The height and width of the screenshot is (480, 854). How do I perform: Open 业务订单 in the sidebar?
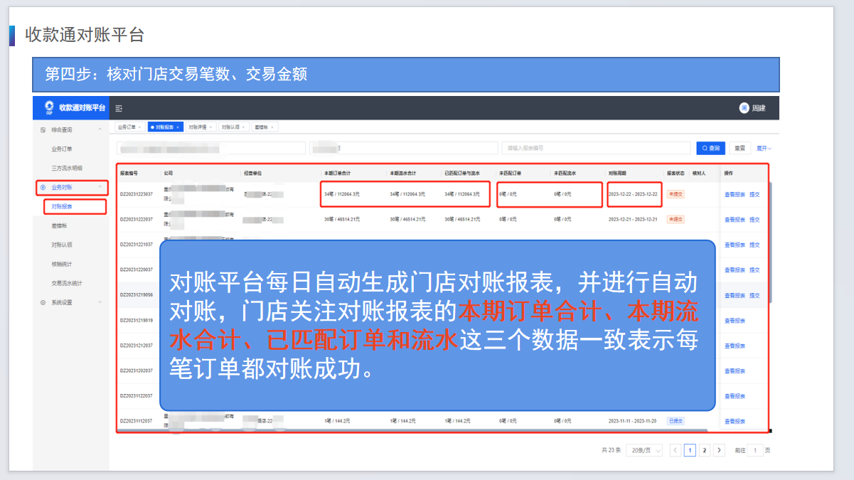(62, 149)
